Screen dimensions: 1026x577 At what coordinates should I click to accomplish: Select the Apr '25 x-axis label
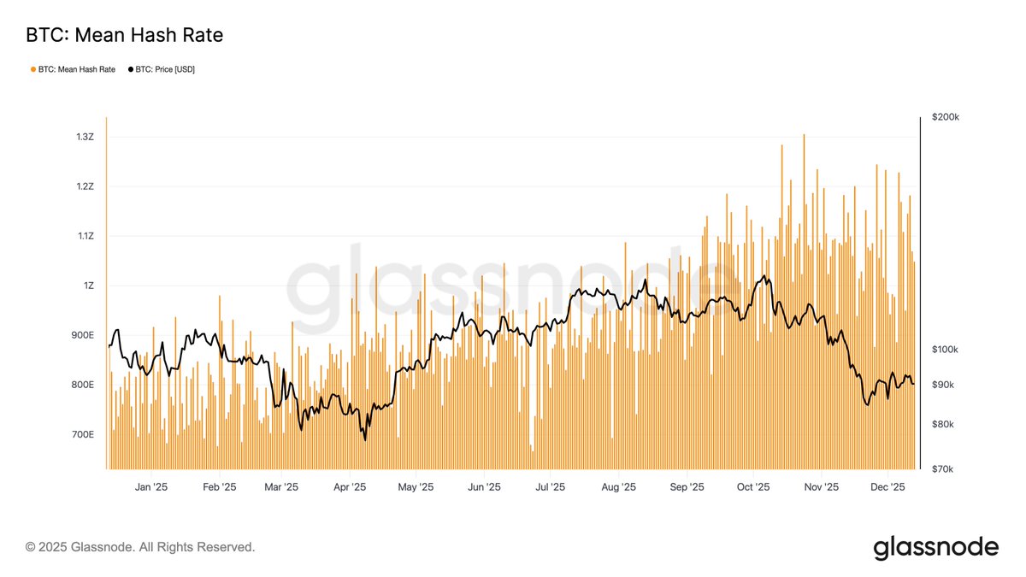[349, 487]
